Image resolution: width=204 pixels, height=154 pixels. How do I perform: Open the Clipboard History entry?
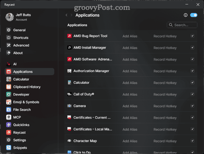pyautogui.click(x=27, y=87)
